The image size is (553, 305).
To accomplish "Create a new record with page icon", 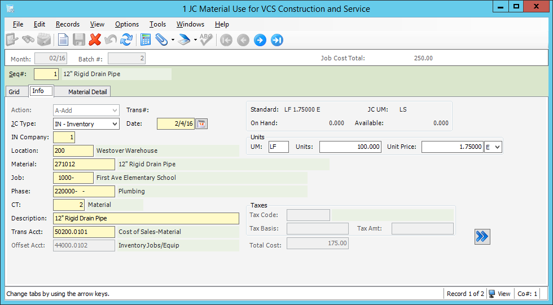I will 63,40.
